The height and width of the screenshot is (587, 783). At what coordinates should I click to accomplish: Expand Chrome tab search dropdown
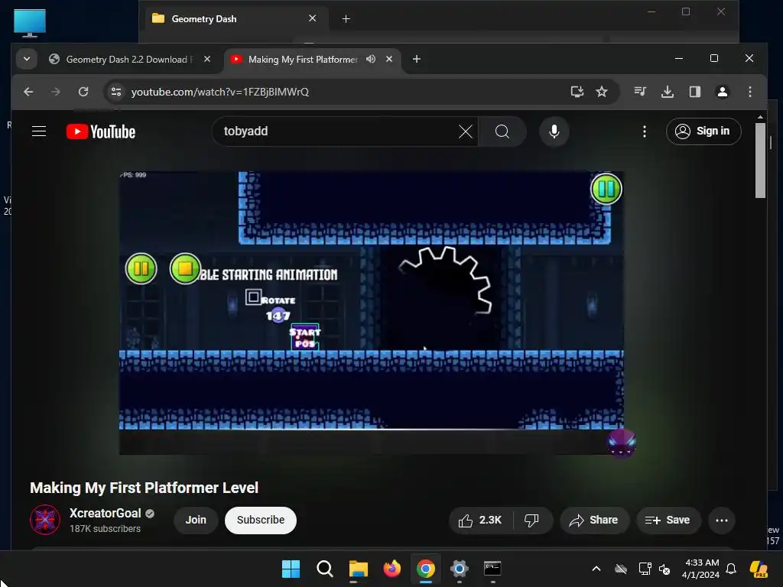tap(27, 59)
